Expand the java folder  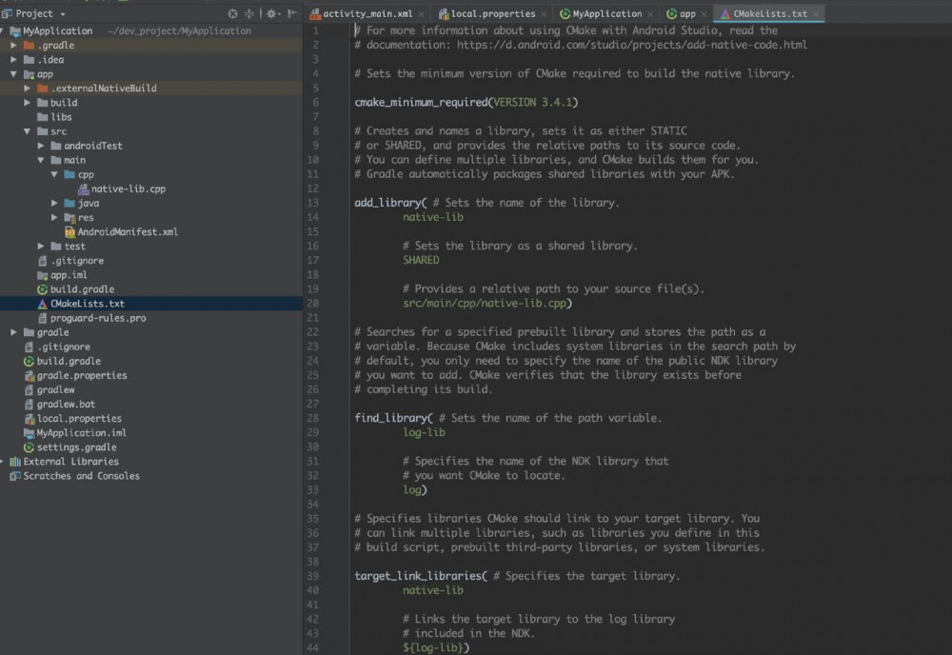click(55, 203)
